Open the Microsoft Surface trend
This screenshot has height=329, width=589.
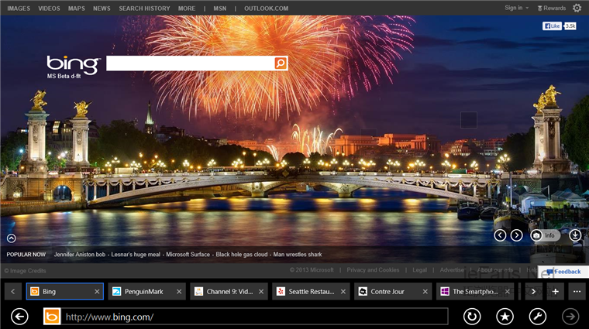188,255
